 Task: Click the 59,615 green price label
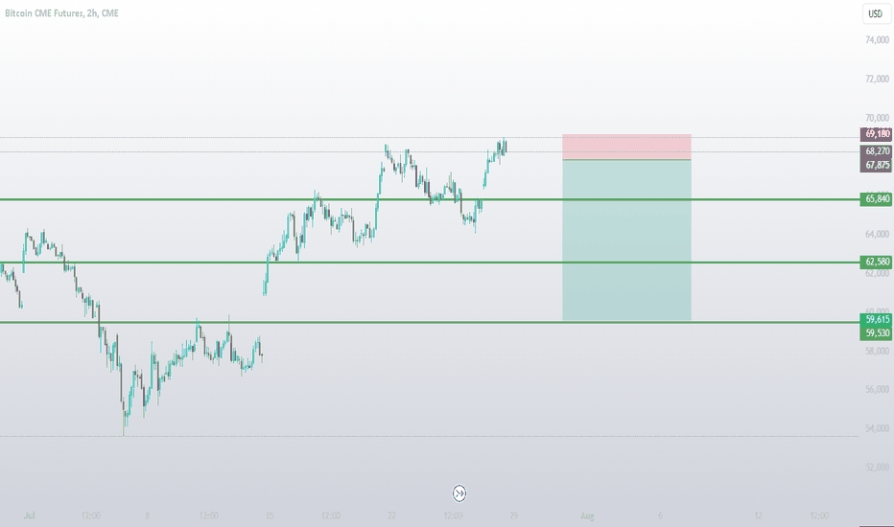(877, 319)
